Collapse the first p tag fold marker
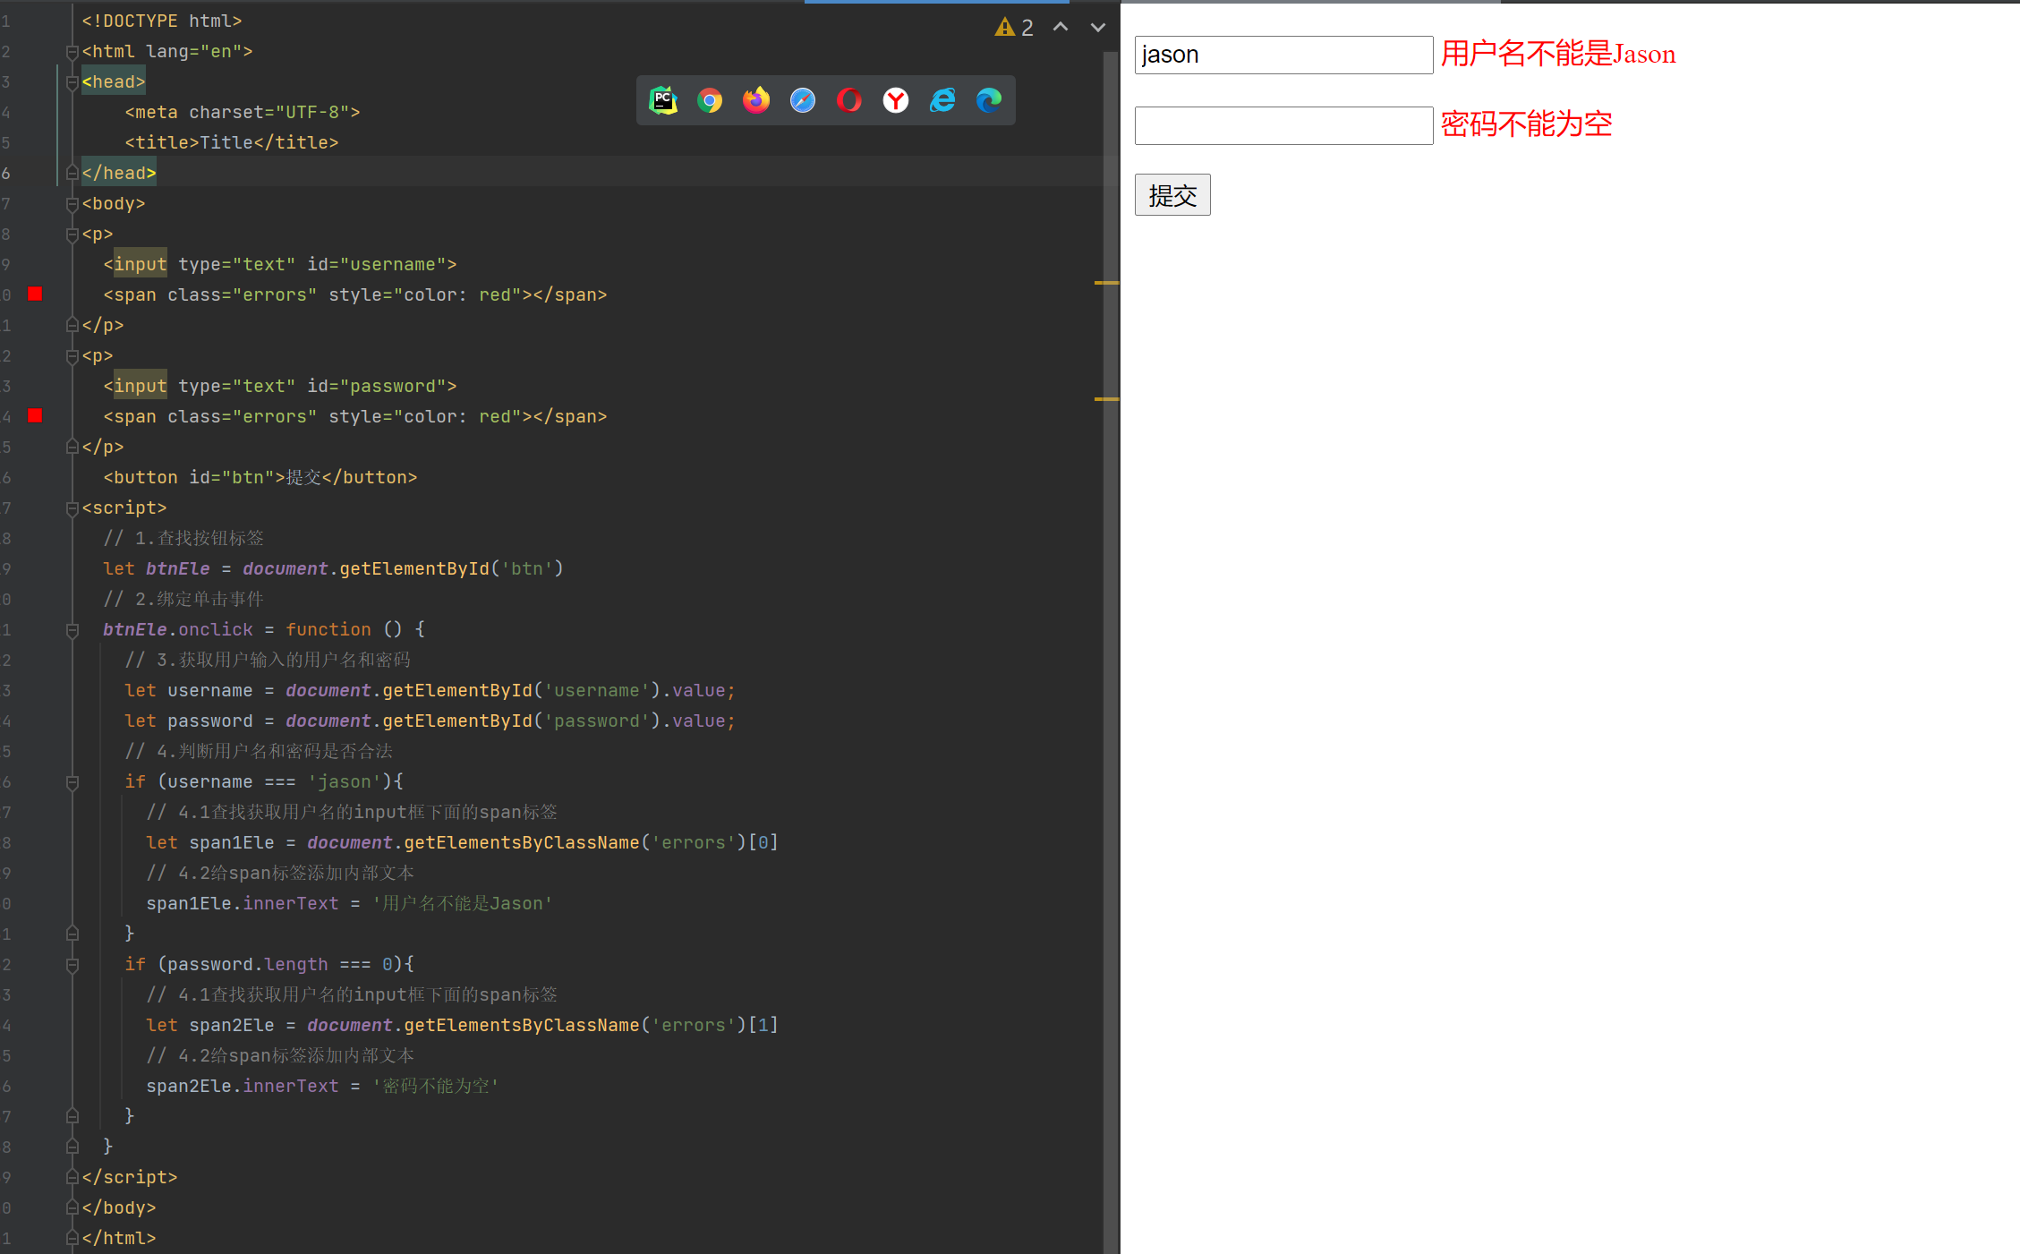 pos(72,235)
